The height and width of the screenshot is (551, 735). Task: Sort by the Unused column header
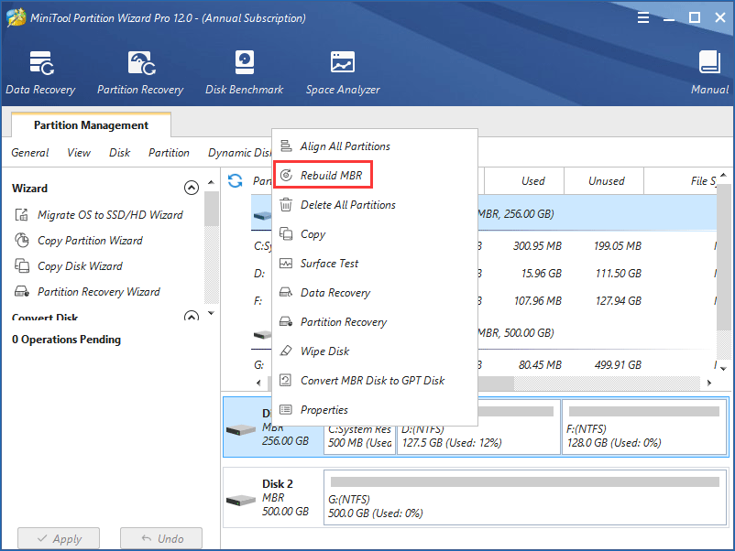(x=604, y=181)
